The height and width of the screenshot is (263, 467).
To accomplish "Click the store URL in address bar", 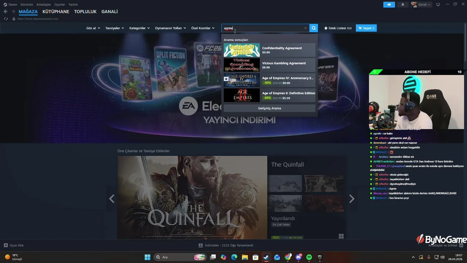I will 38,19.
